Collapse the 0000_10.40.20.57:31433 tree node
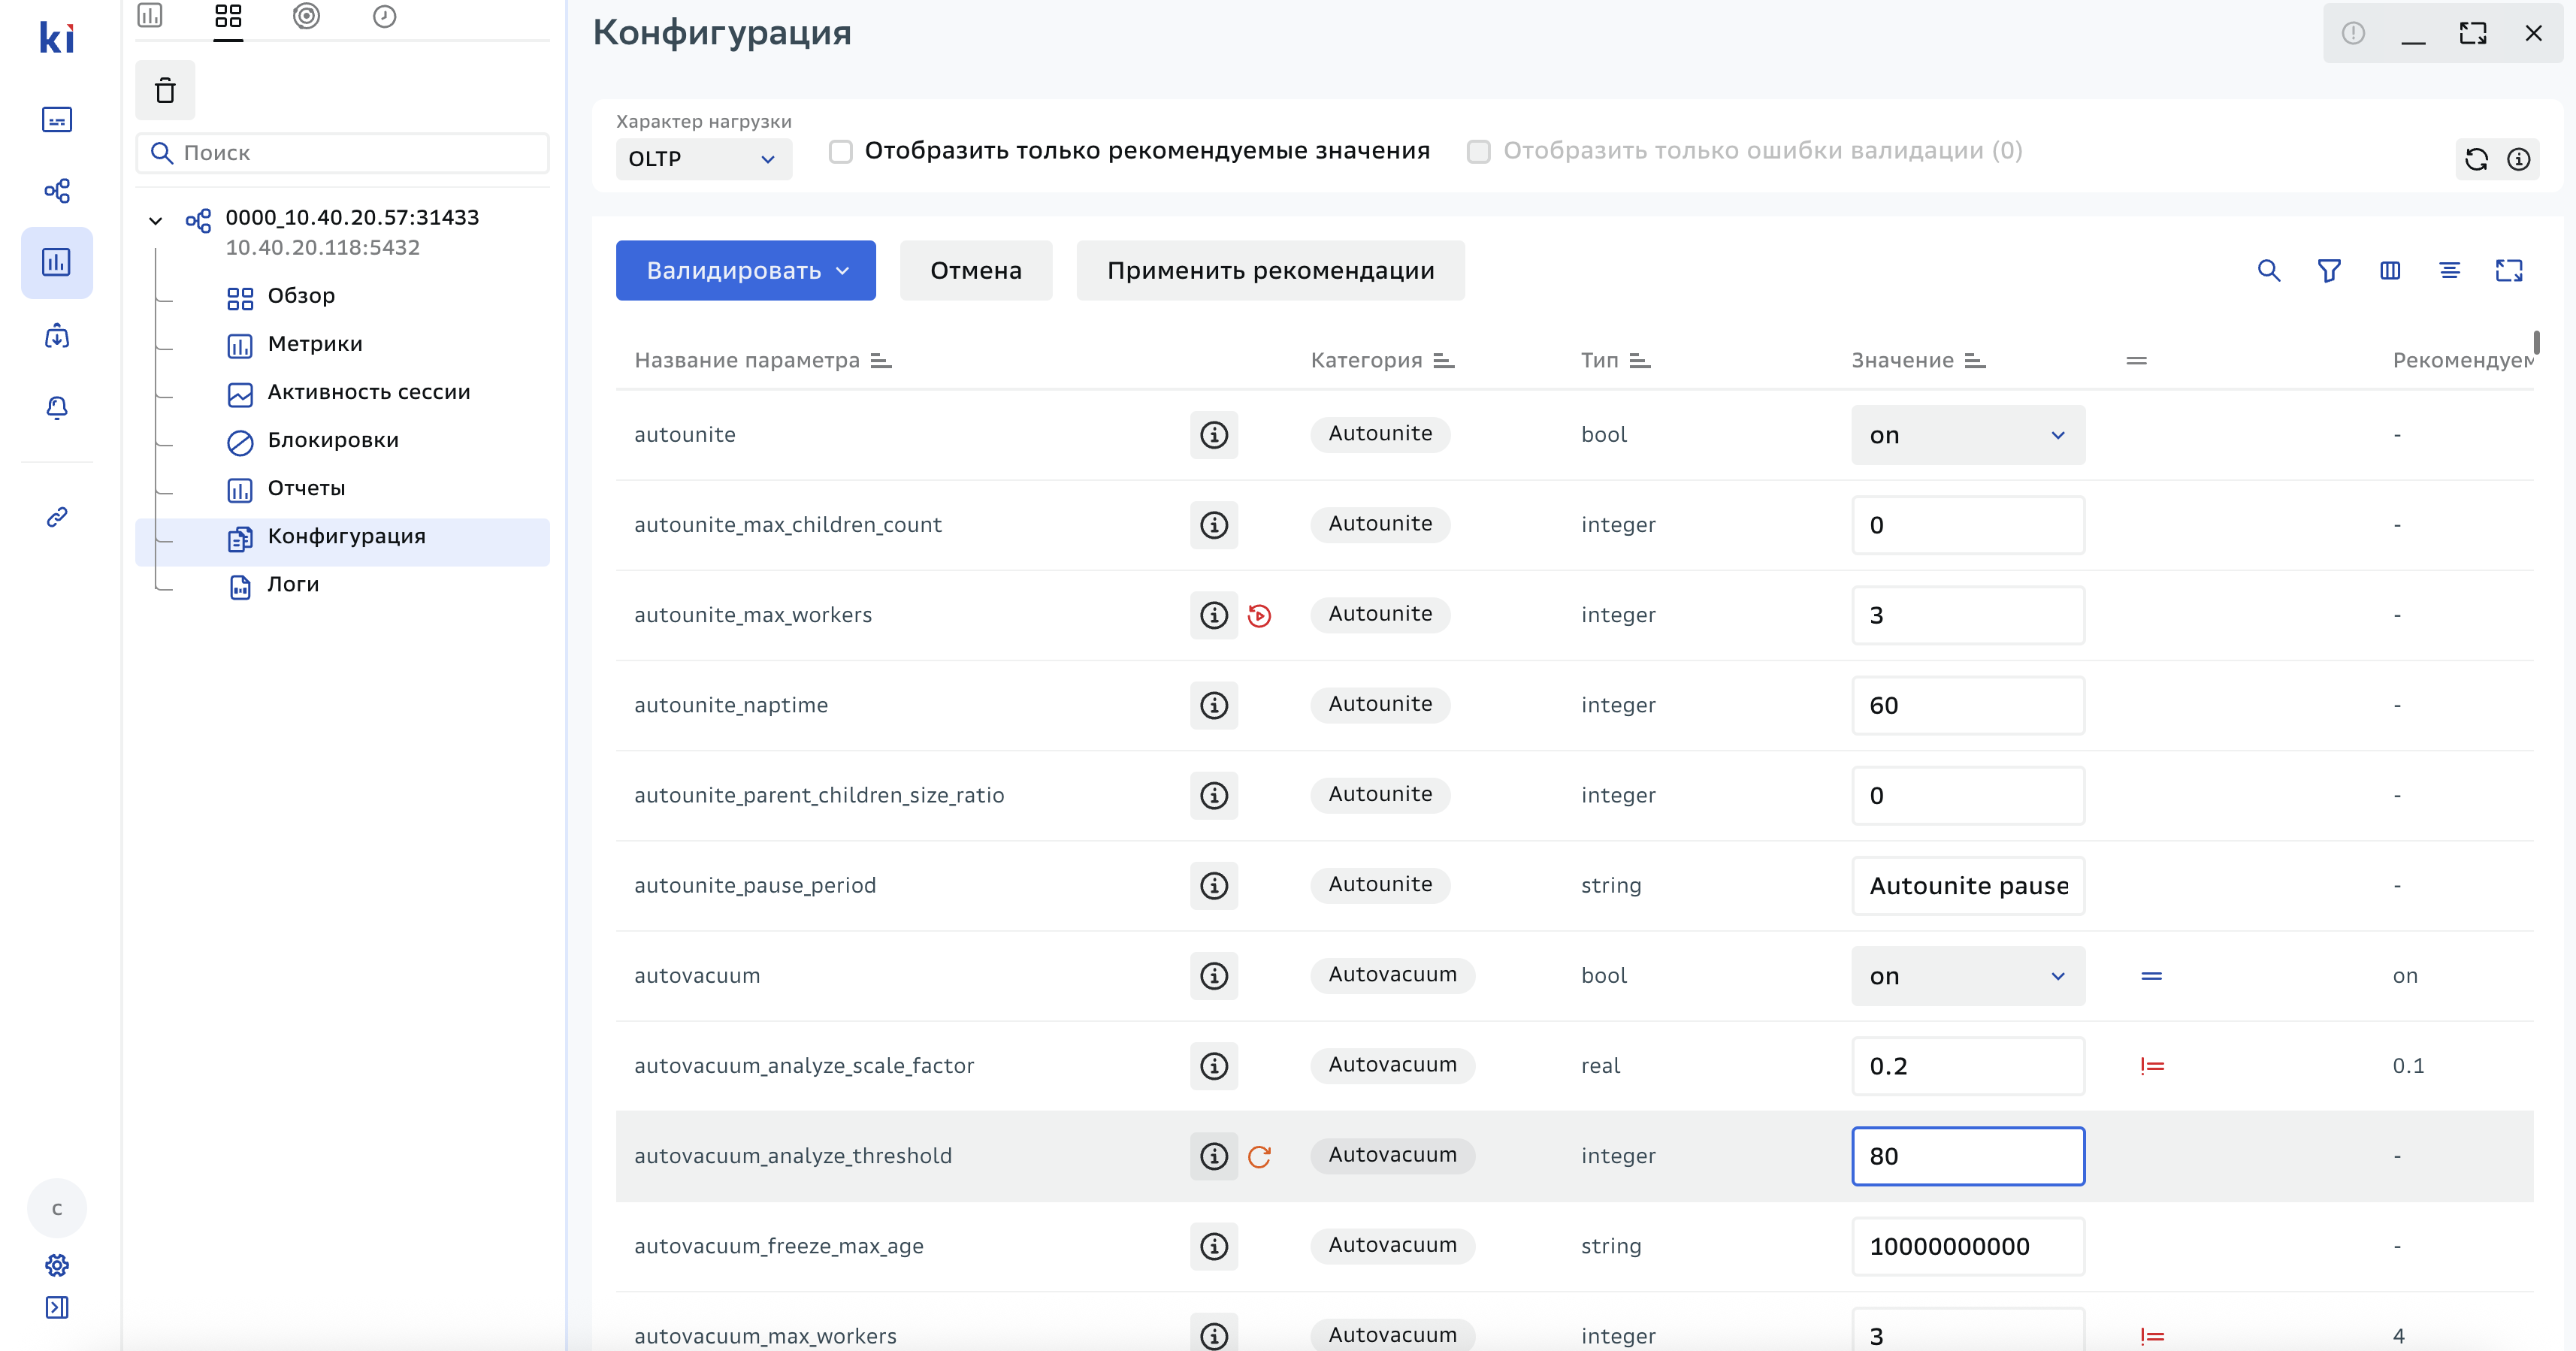 (156, 220)
